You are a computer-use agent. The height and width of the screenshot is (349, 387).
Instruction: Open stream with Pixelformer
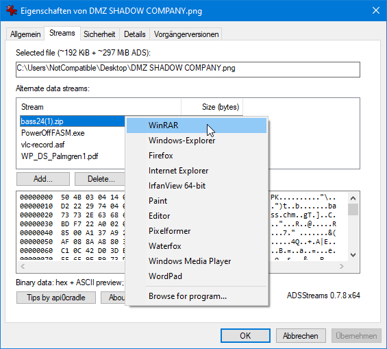point(197,230)
